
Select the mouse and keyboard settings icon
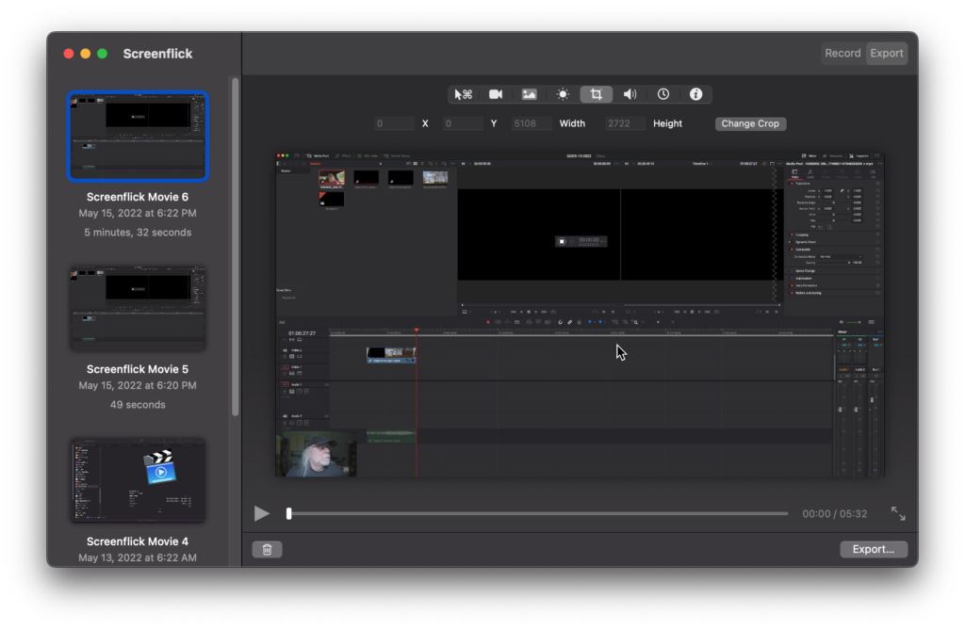coord(463,94)
